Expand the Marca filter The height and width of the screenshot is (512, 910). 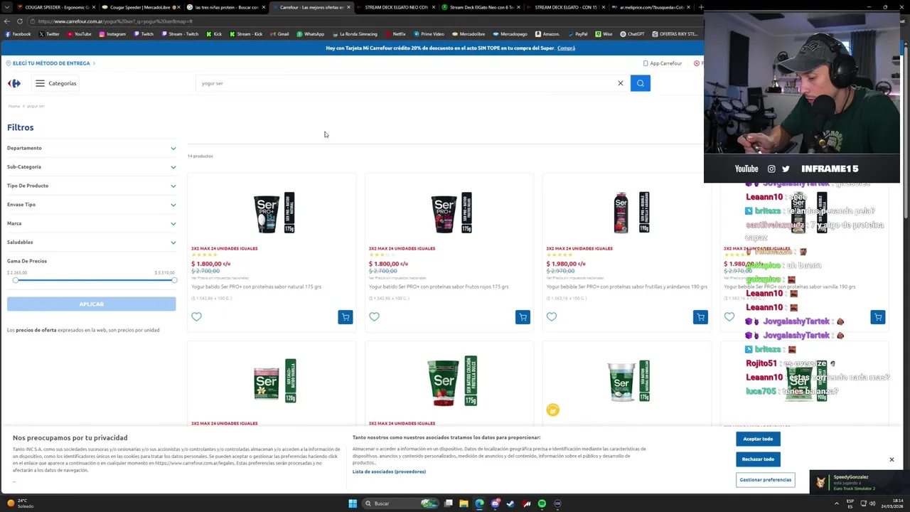[91, 223]
